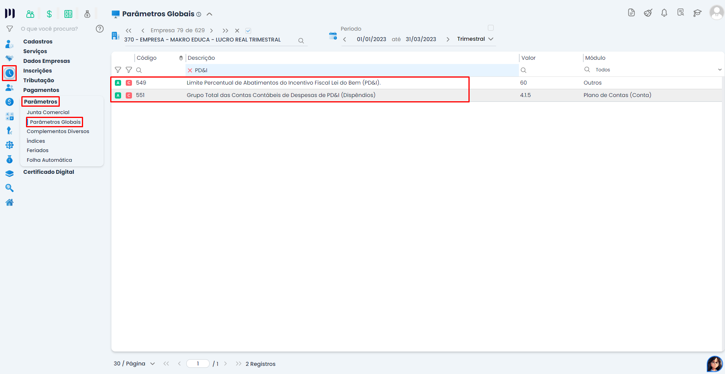Focus the 'O que você procura?' search field
The height and width of the screenshot is (374, 725).
pyautogui.click(x=49, y=29)
